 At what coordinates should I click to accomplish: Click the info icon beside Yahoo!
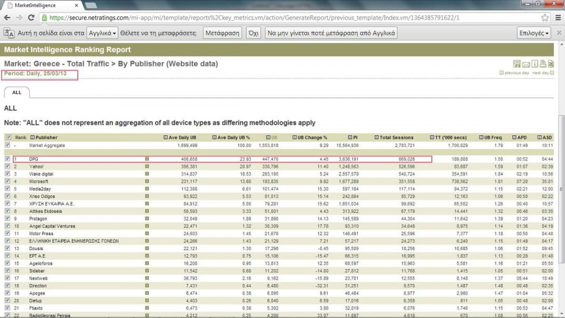[x=147, y=167]
